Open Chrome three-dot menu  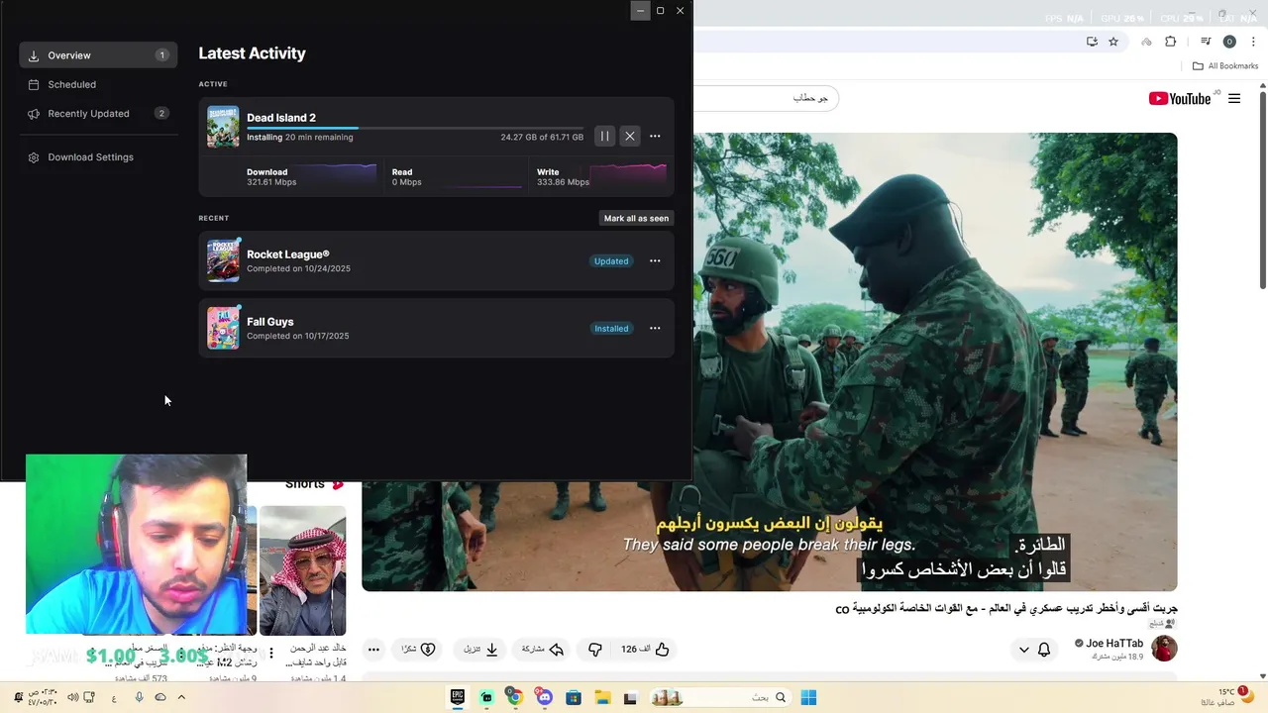pyautogui.click(x=1254, y=42)
